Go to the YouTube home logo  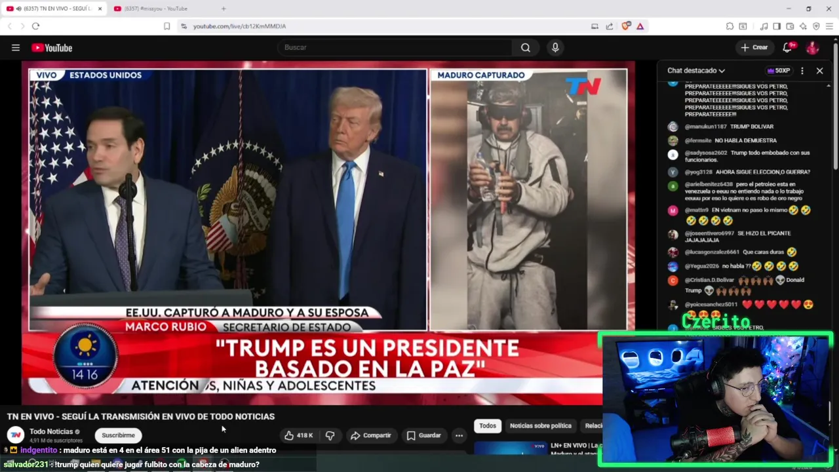[52, 48]
